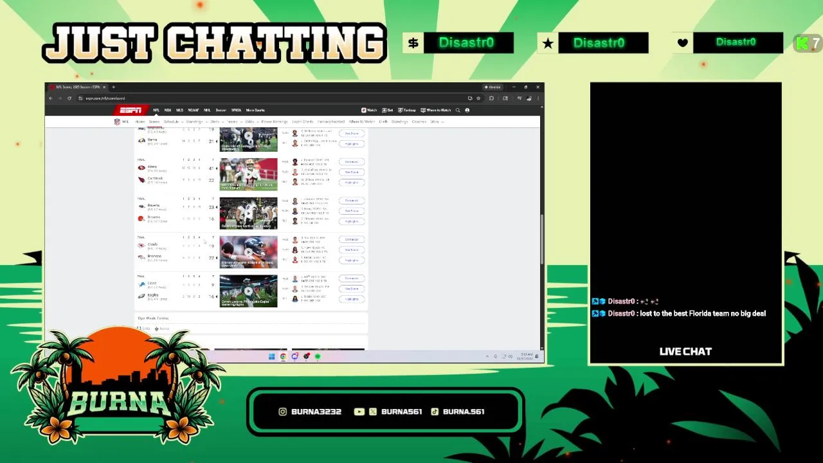Open Highlights for the Rams game
823x463 pixels.
point(352,143)
